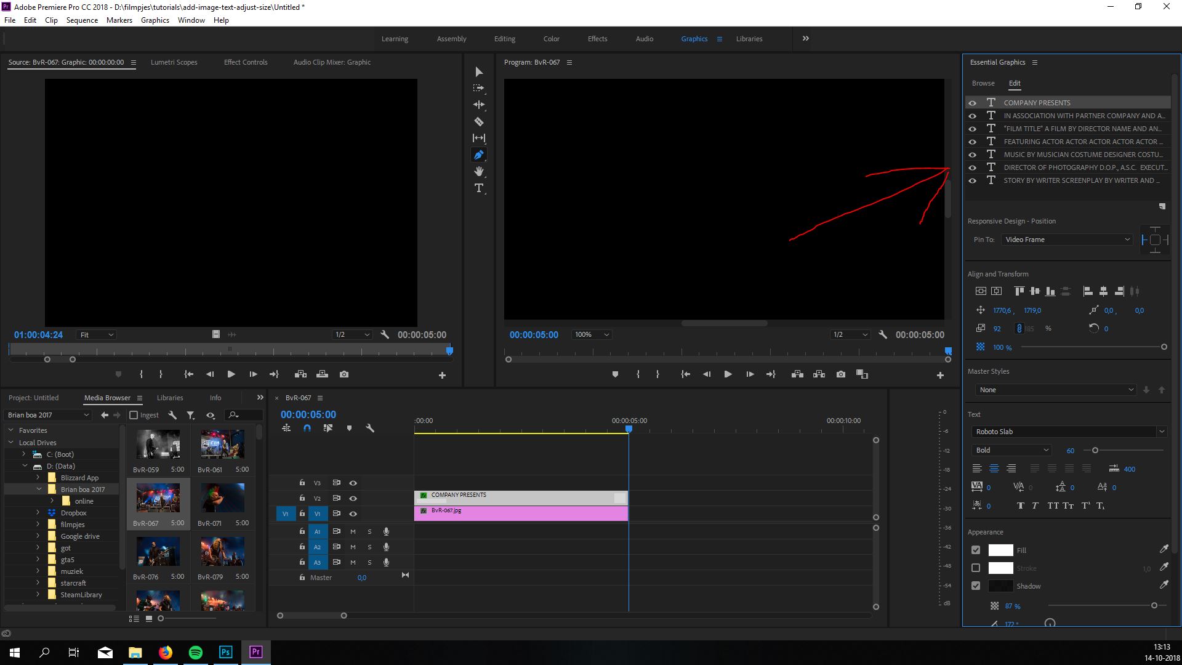Center align the text
This screenshot has height=665, width=1182.
tap(994, 469)
